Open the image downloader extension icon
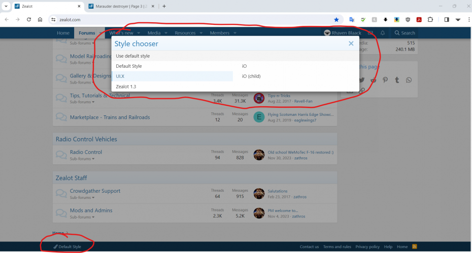Screen dimensions: 472x253 coord(397,20)
